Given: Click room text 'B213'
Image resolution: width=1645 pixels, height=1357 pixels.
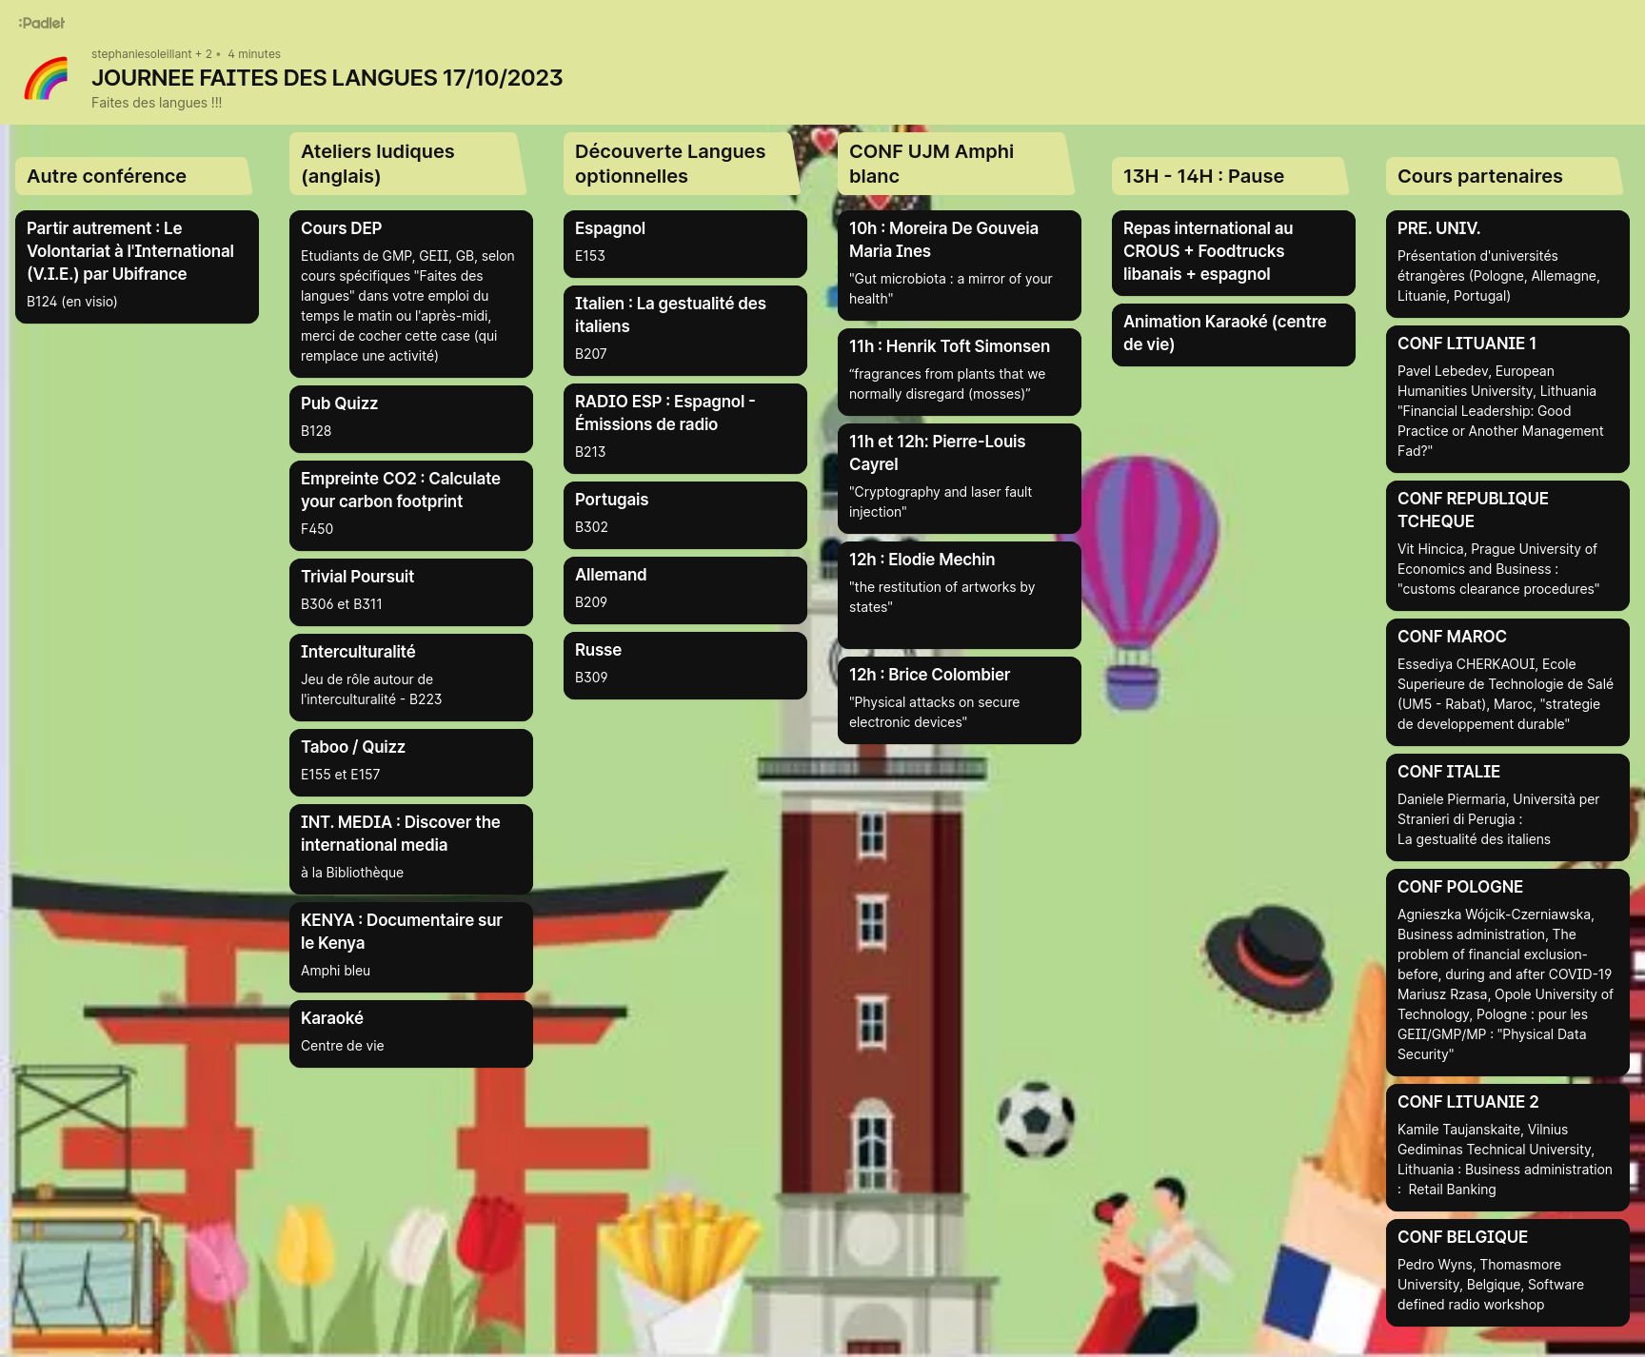Looking at the screenshot, I should (x=590, y=452).
